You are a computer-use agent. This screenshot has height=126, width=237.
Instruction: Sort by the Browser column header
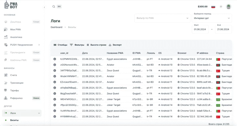(182, 53)
